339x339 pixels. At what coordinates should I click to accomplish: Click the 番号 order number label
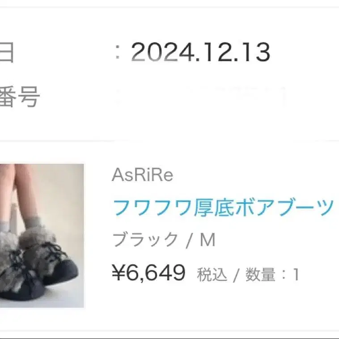tap(20, 97)
